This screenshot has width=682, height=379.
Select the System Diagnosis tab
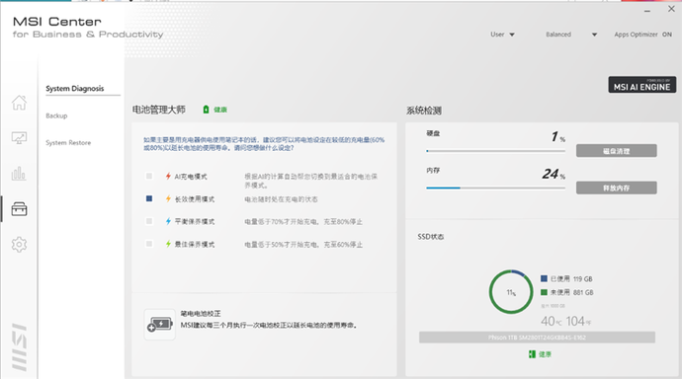[x=75, y=88]
